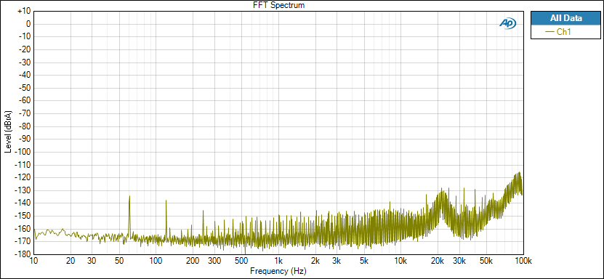Click the 0 level axis value
The width and height of the screenshot is (604, 279).
(28, 24)
